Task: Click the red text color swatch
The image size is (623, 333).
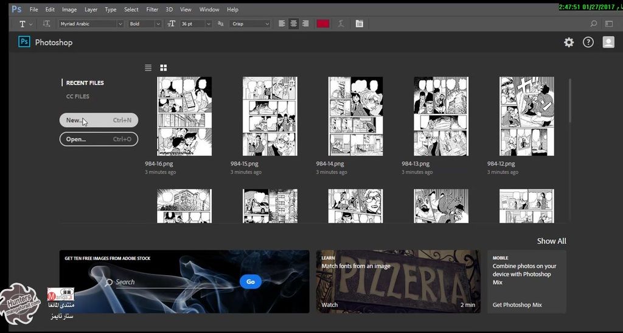Action: coord(322,24)
